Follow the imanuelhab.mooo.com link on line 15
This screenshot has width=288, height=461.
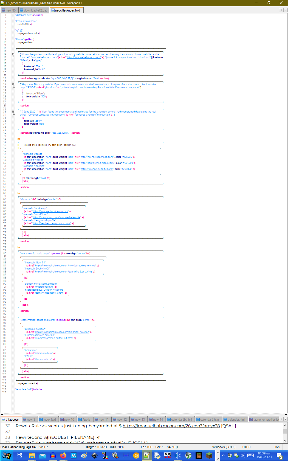click(x=84, y=57)
